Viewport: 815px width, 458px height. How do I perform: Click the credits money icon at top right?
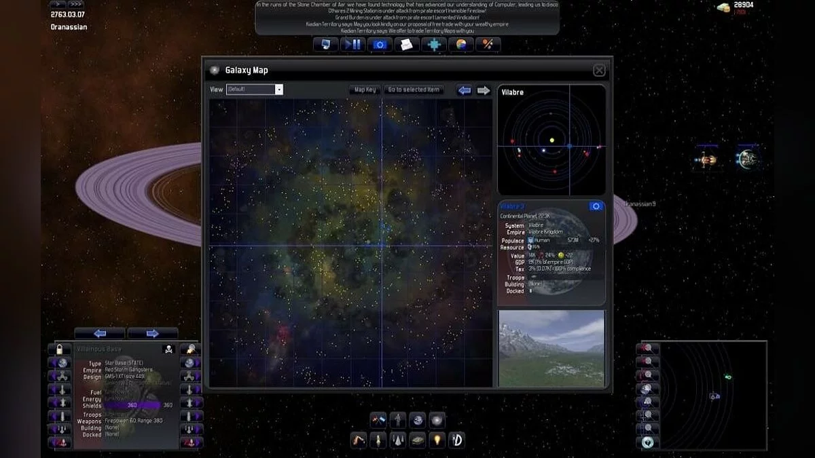pos(723,7)
